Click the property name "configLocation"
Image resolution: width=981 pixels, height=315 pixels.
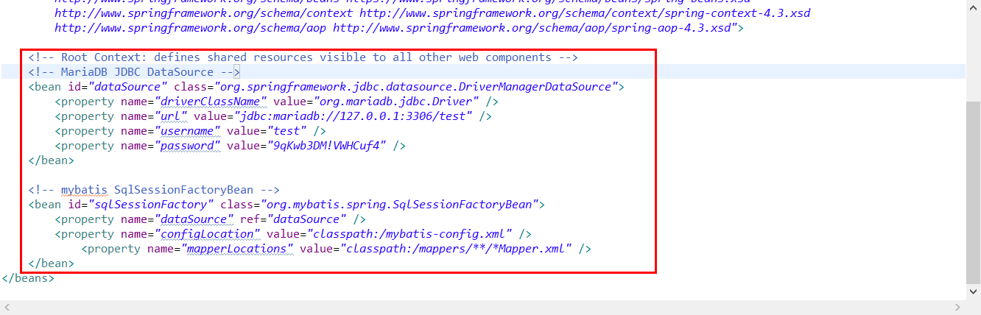[207, 234]
